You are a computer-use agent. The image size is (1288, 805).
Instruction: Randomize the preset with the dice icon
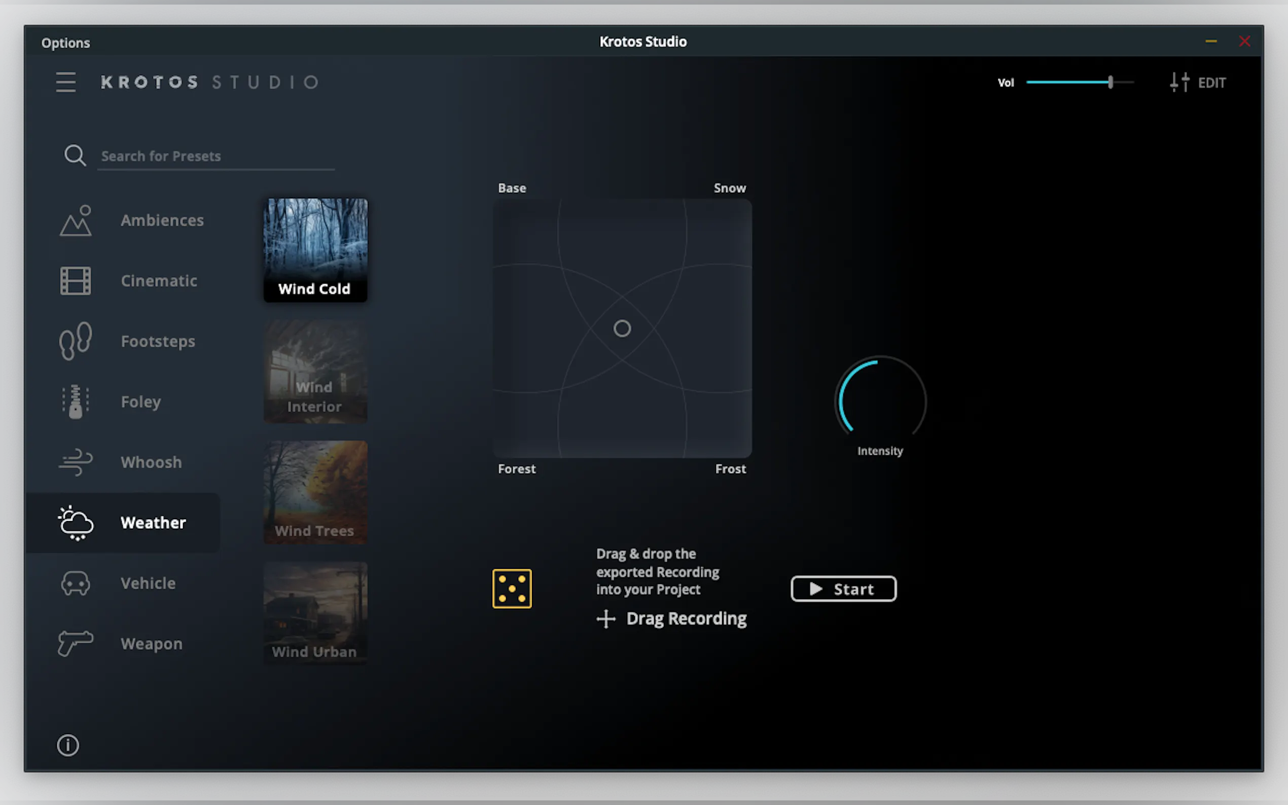pos(512,589)
